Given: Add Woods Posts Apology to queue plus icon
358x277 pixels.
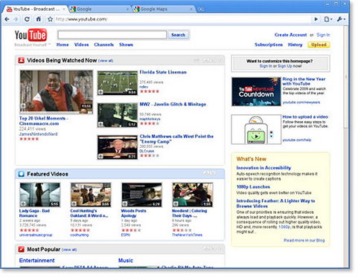Looking at the screenshot, I should coord(125,204).
